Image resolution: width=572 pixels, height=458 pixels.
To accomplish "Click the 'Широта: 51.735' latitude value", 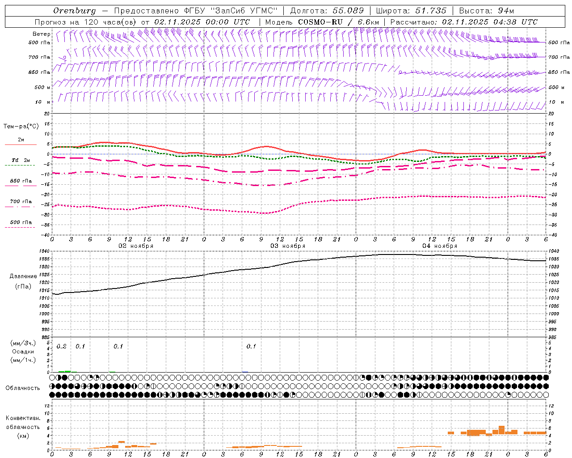I will [411, 11].
